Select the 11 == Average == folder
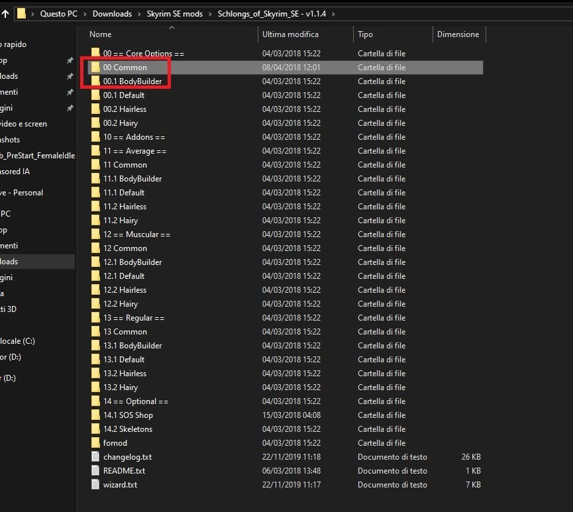Screen dimensions: 573x512 pos(134,150)
